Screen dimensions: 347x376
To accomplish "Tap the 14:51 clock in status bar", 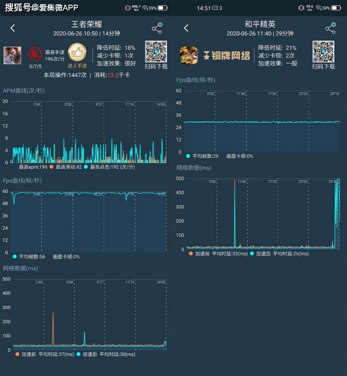I will point(203,8).
